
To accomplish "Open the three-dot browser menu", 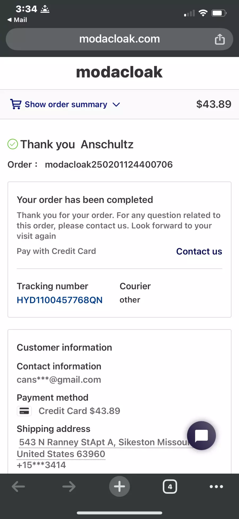I will (216, 486).
